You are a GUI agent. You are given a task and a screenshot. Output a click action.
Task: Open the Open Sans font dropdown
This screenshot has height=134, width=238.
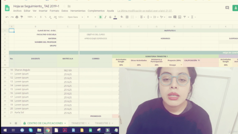75,17
